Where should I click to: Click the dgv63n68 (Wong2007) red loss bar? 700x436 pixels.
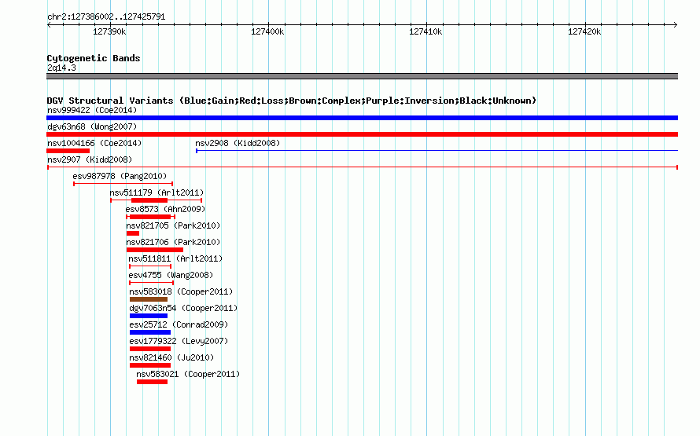coord(362,134)
